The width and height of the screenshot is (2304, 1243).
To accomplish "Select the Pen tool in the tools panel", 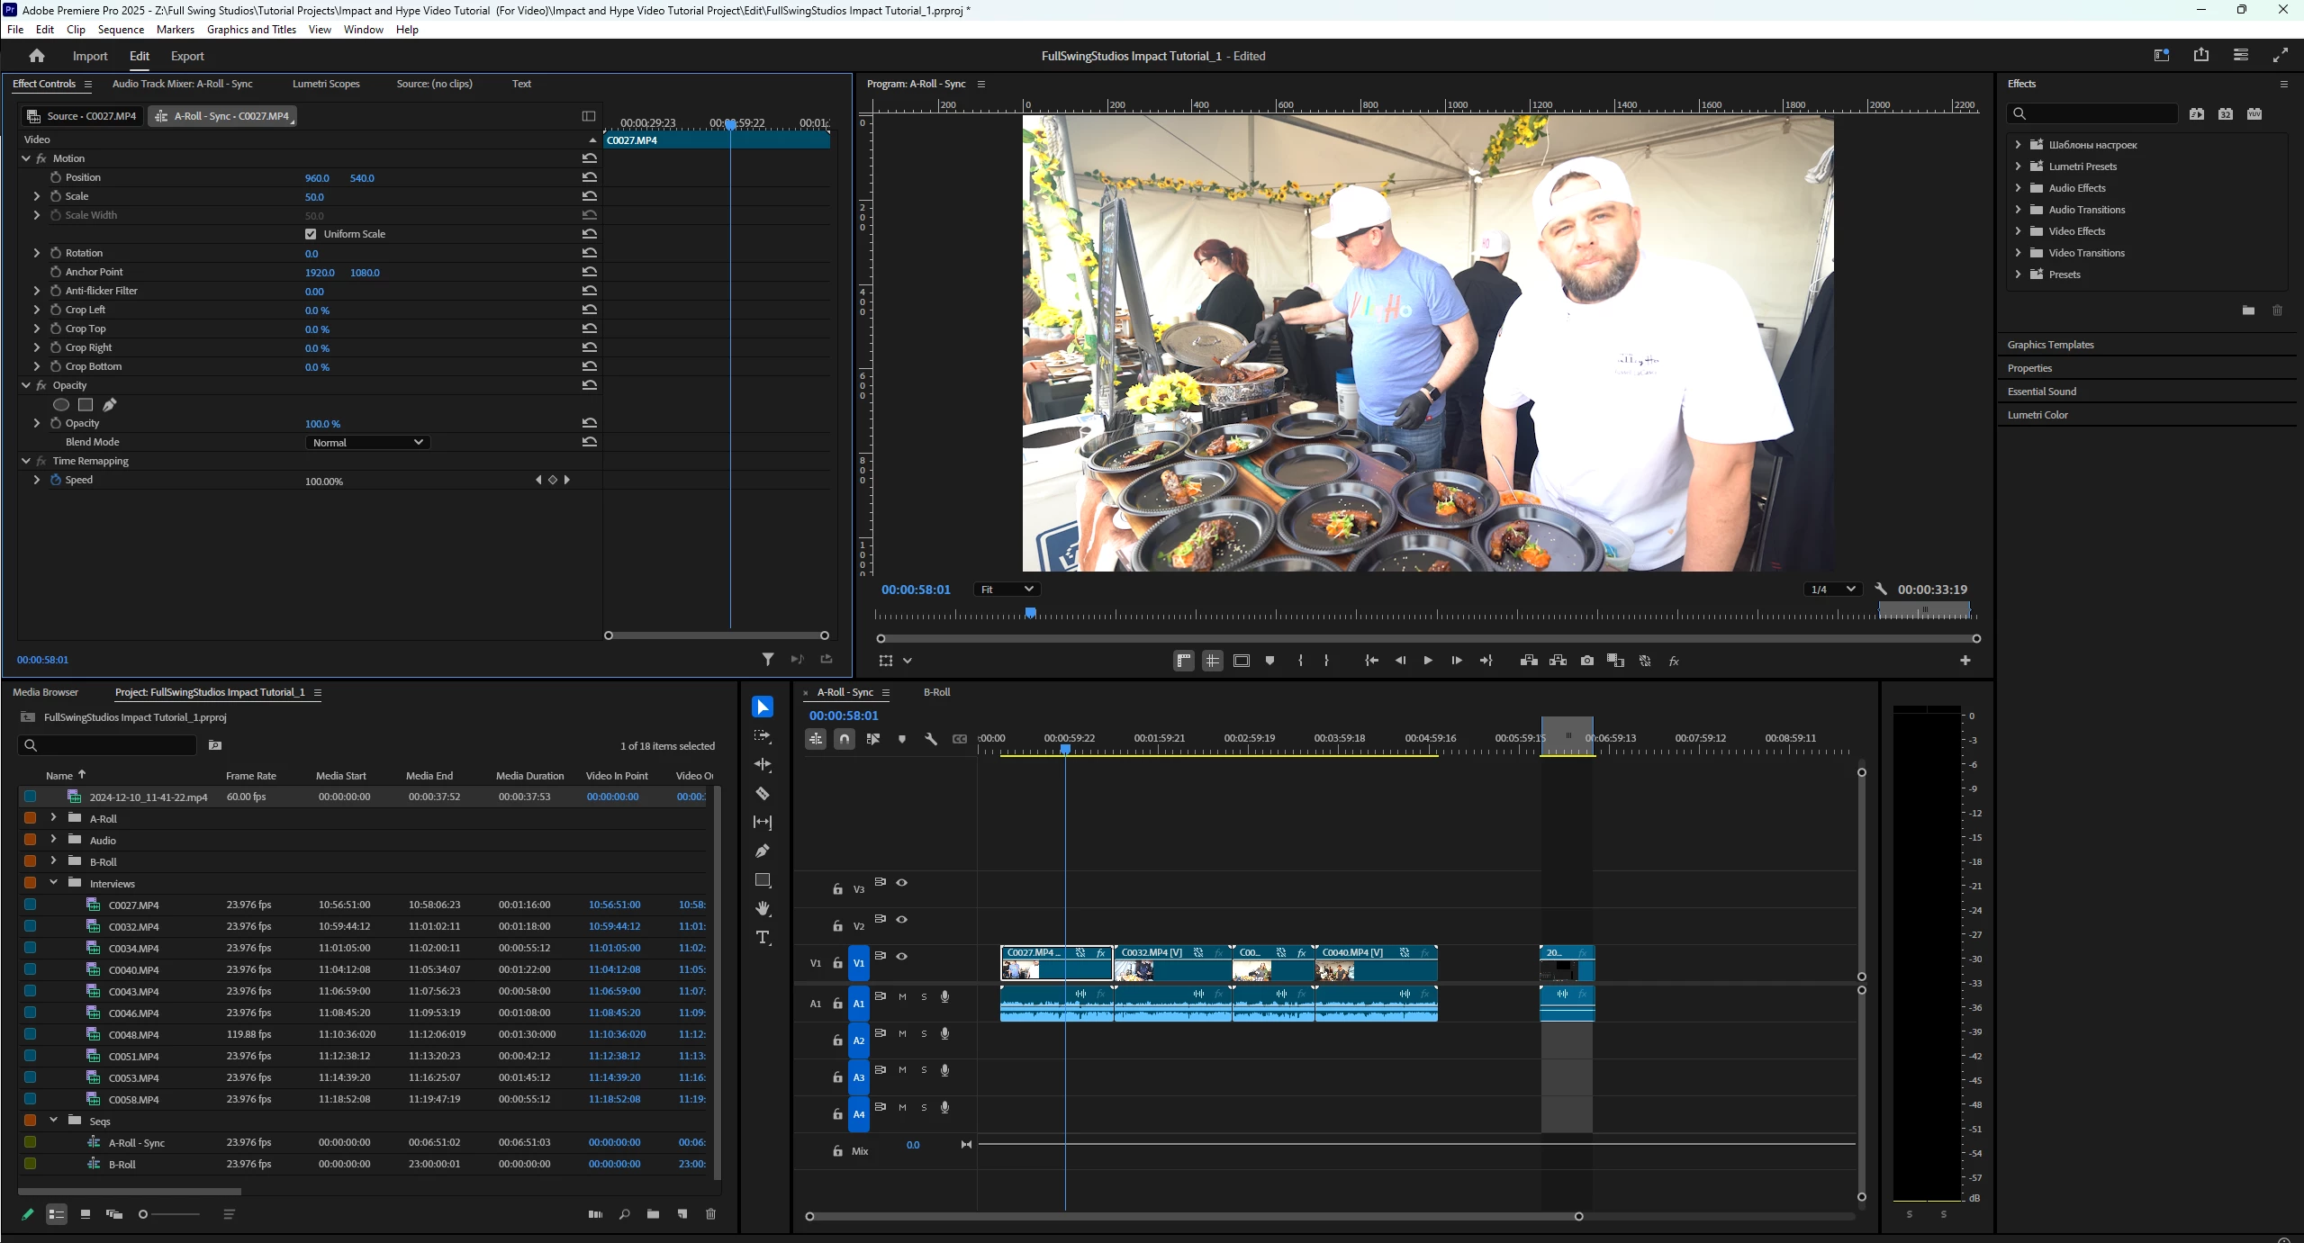I will pyautogui.click(x=763, y=851).
